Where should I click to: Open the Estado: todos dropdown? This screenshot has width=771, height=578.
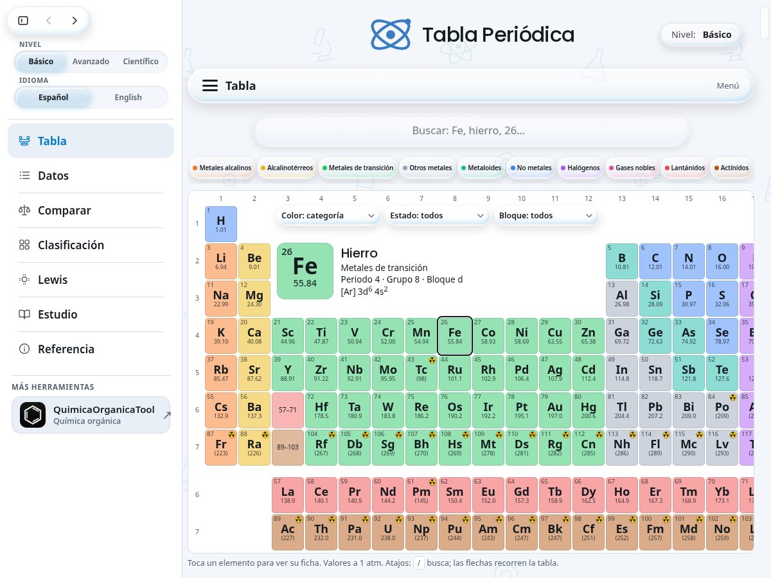tap(437, 216)
